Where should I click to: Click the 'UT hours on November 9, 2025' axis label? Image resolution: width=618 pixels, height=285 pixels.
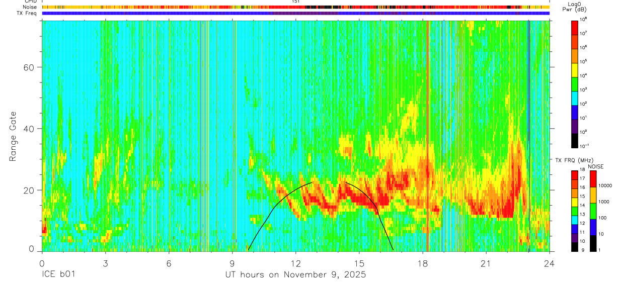point(295,275)
